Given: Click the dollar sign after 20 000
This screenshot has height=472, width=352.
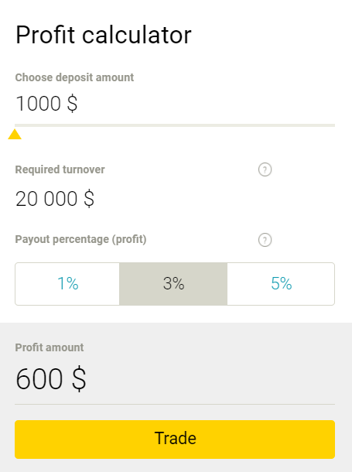Looking at the screenshot, I should (x=89, y=199).
